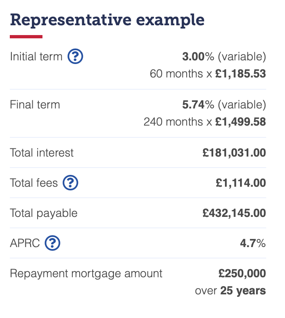The width and height of the screenshot is (285, 318).
Task: Click the Total payable label
Action: tap(44, 213)
